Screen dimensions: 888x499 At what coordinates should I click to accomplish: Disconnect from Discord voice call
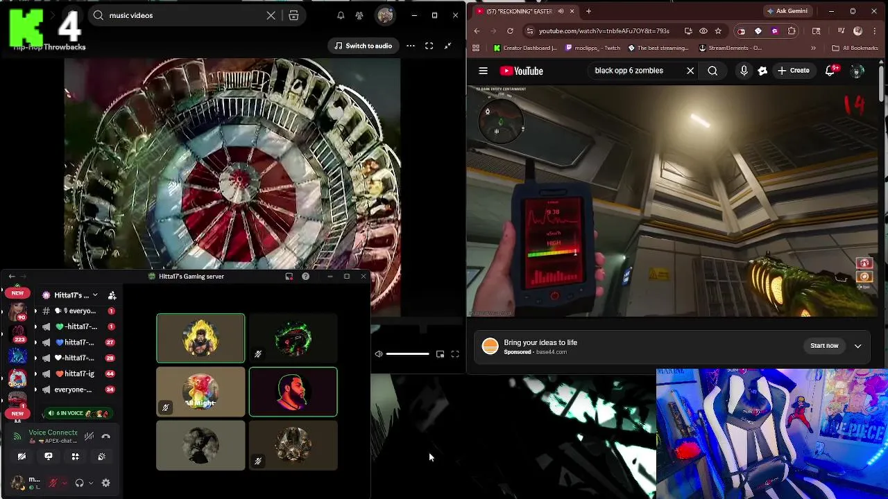pyautogui.click(x=106, y=436)
